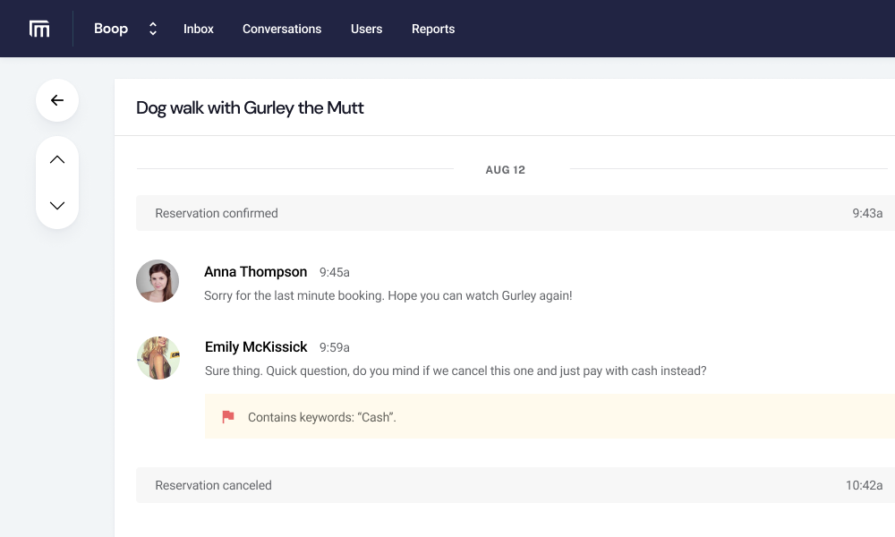The image size is (895, 537).
Task: Click the name Anna Thompson
Action: coord(255,271)
